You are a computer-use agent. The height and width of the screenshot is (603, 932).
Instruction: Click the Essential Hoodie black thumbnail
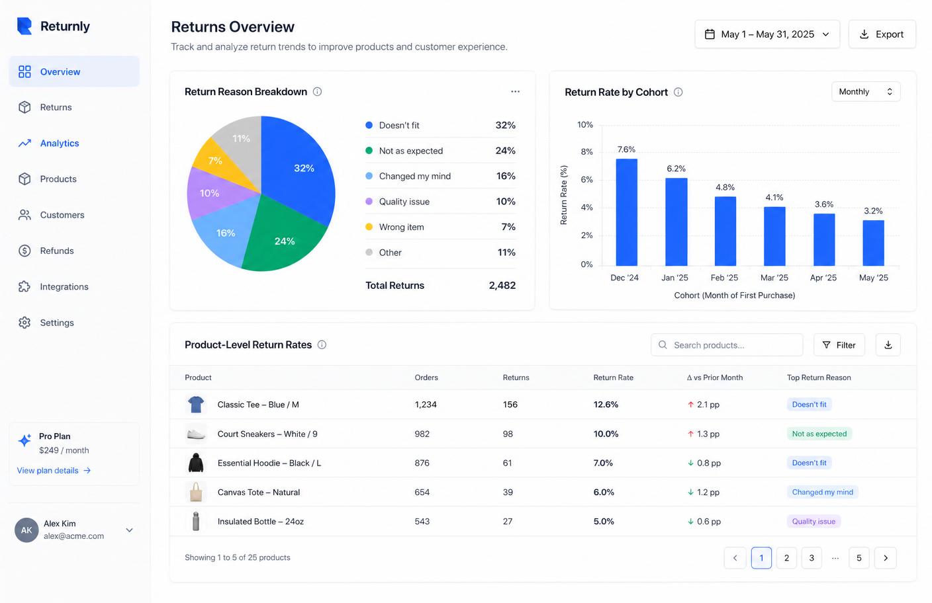196,463
